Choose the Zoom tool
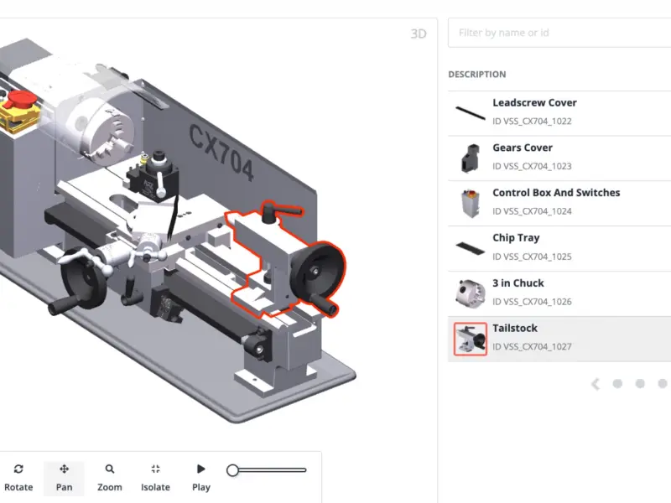The image size is (671, 503). click(110, 478)
